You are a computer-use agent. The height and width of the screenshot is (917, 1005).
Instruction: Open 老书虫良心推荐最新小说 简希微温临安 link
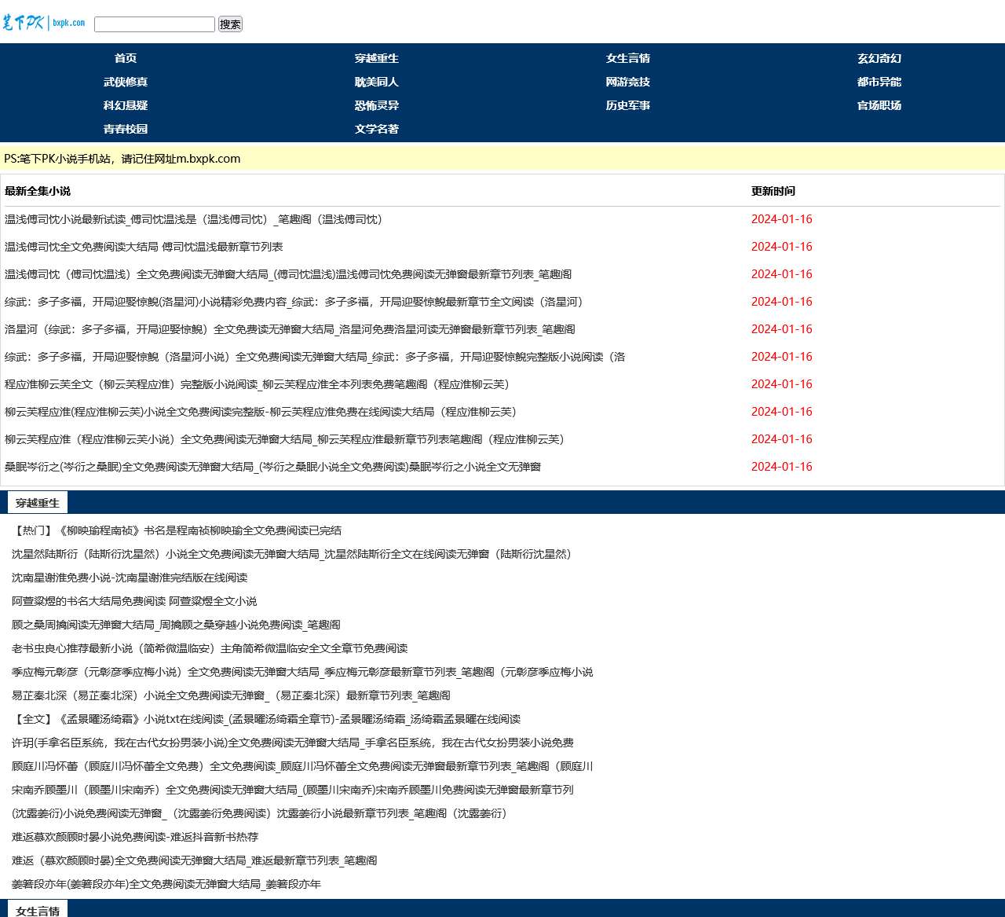[210, 648]
